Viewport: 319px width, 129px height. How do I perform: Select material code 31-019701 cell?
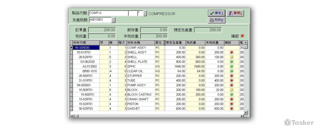pyautogui.click(x=86, y=80)
